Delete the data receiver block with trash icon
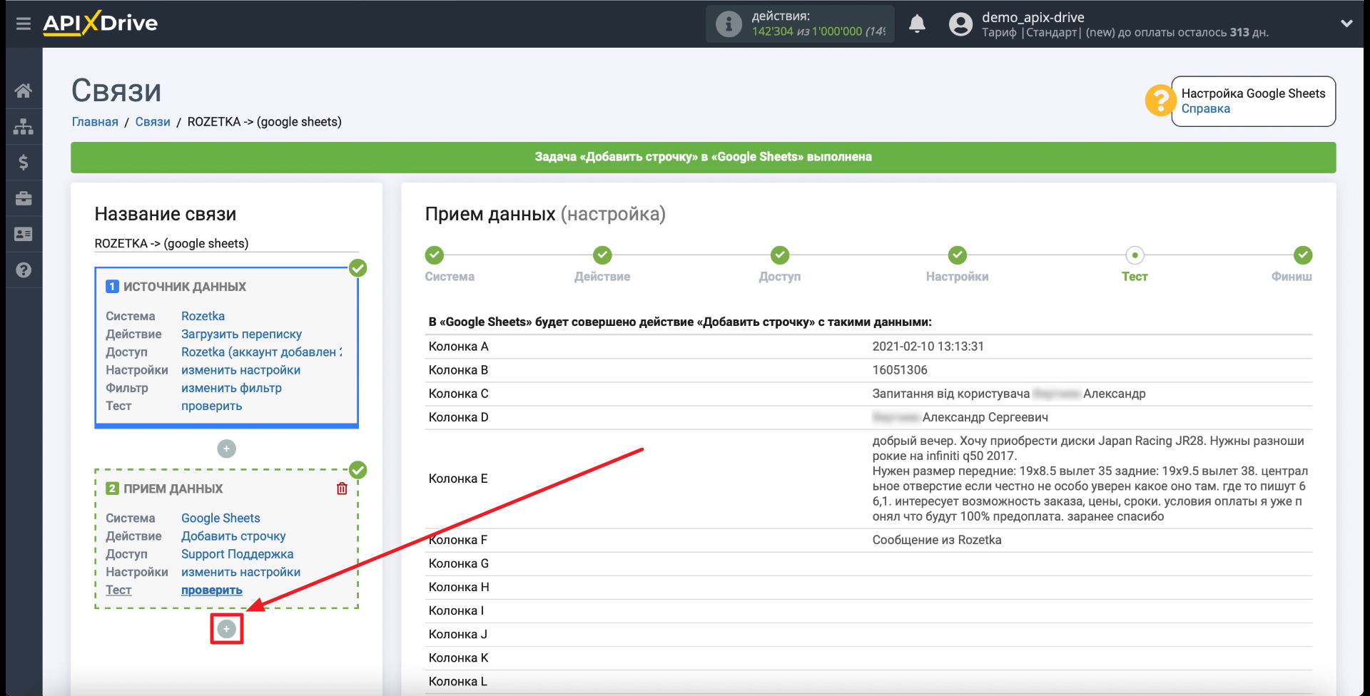 point(342,488)
